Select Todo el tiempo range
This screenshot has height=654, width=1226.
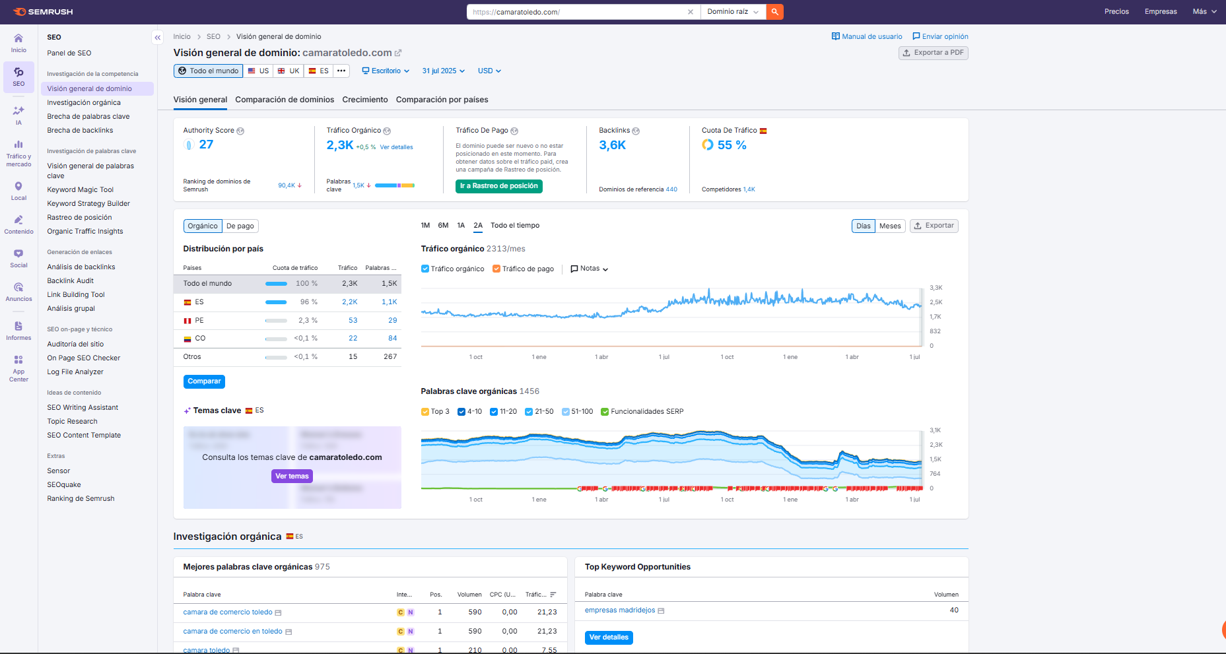click(x=515, y=226)
